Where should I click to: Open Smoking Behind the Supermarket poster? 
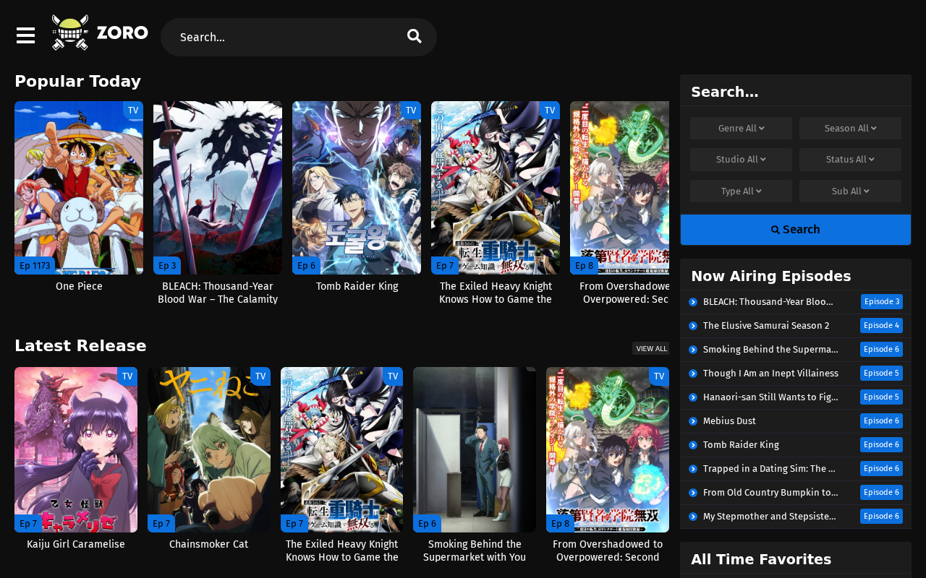tap(475, 449)
